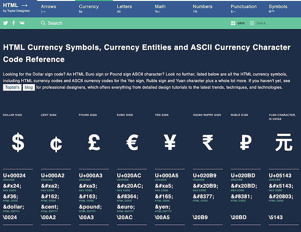
Task: Select the large Pound sign symbol
Action: [94, 142]
